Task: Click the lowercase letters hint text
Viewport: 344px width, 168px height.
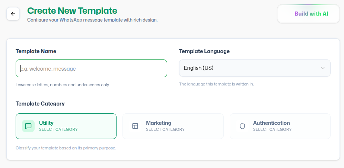Action: 63,85
